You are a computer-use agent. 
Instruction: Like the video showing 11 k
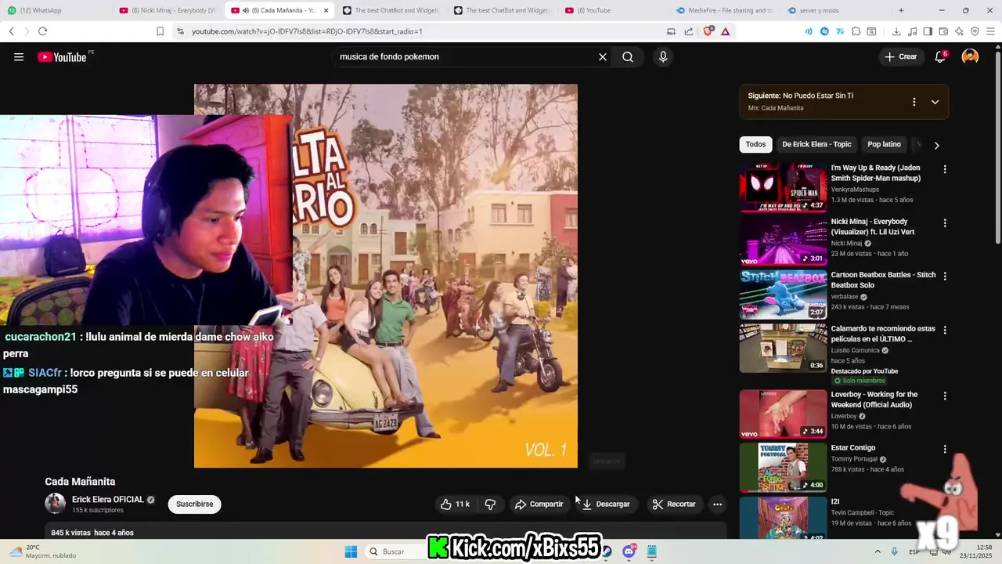(x=455, y=504)
